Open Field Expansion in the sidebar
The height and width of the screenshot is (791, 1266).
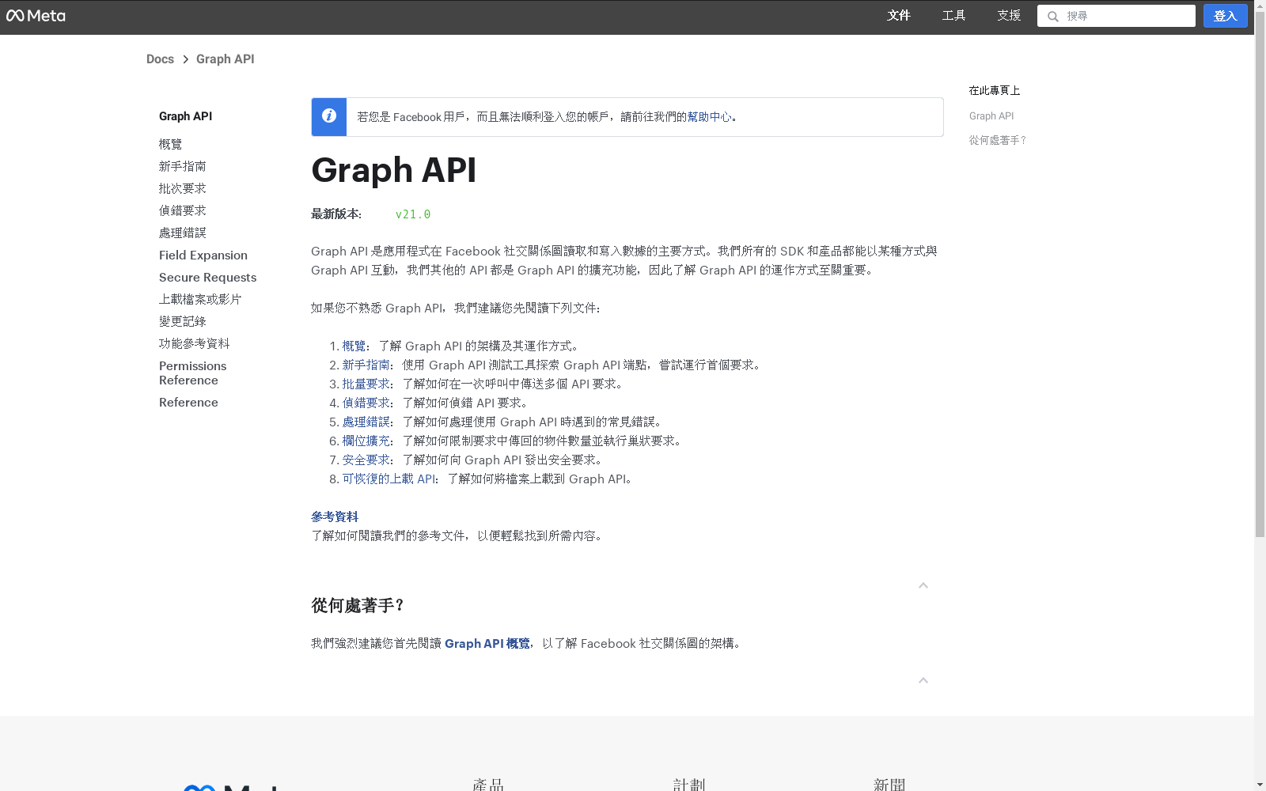tap(203, 255)
